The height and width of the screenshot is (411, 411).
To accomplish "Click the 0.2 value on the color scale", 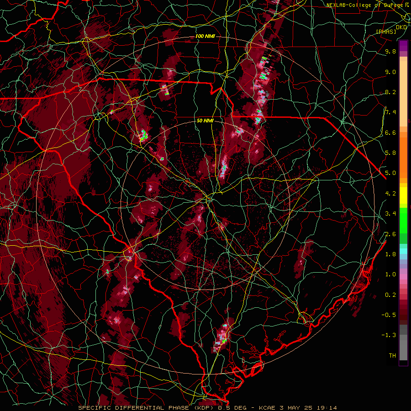I will (x=390, y=295).
